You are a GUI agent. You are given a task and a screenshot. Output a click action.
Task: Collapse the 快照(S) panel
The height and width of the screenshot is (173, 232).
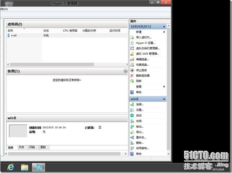coord(125,71)
